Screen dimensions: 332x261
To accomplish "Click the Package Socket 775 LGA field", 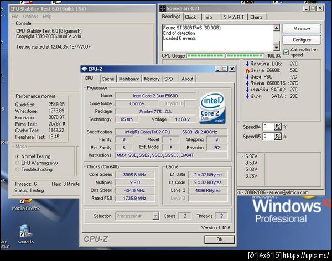I will pyautogui.click(x=155, y=112).
